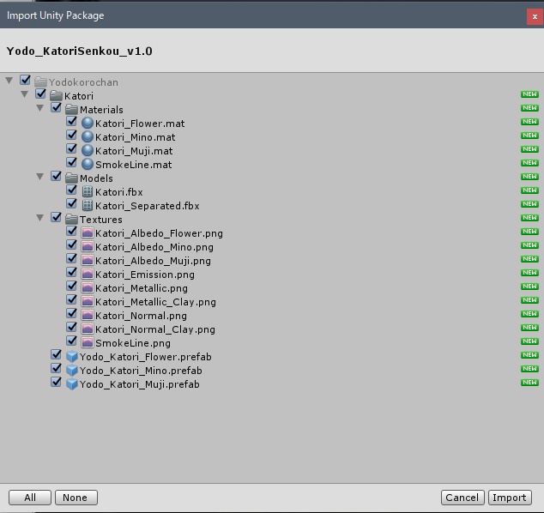Click the Yodo_Katori_Muji.prefab cube icon

tap(72, 384)
